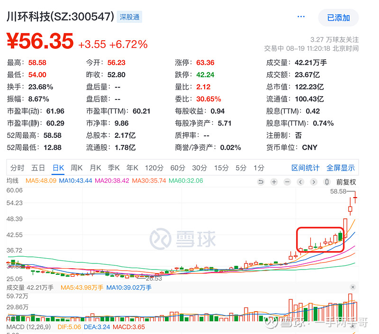Zoom out chart with minus icon
Screen dimensions: 379x334
coord(287,182)
